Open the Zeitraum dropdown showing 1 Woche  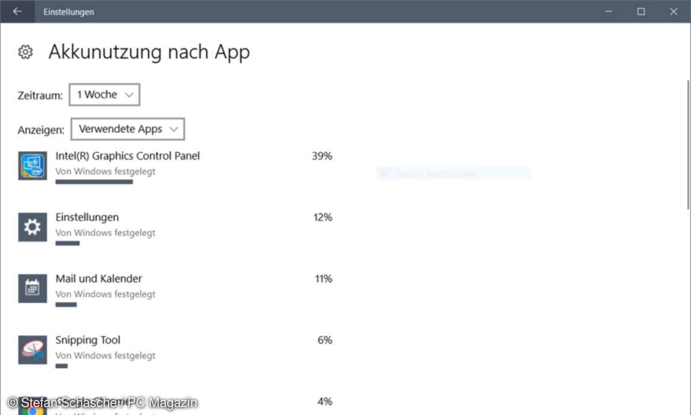click(x=104, y=95)
